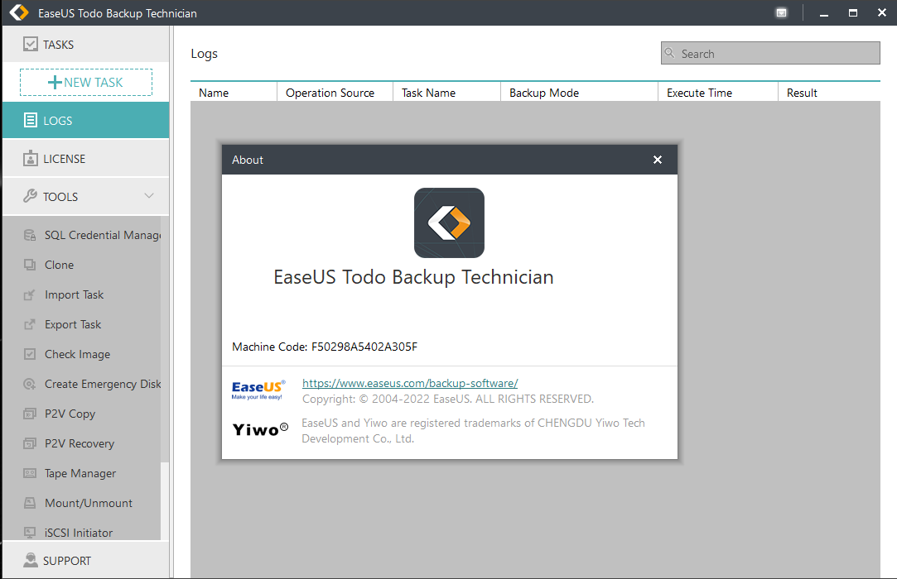Viewport: 897px width, 579px height.
Task: Click the Machine Code text in About
Action: pyautogui.click(x=325, y=347)
